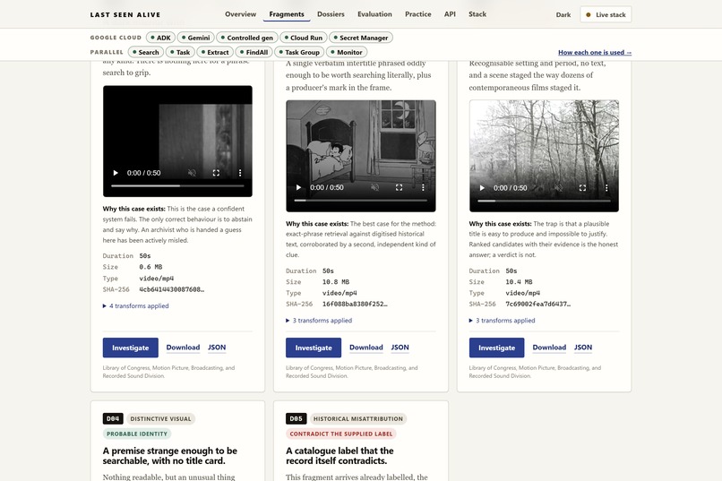Select the Fragments tab
The height and width of the screenshot is (481, 722).
click(287, 14)
